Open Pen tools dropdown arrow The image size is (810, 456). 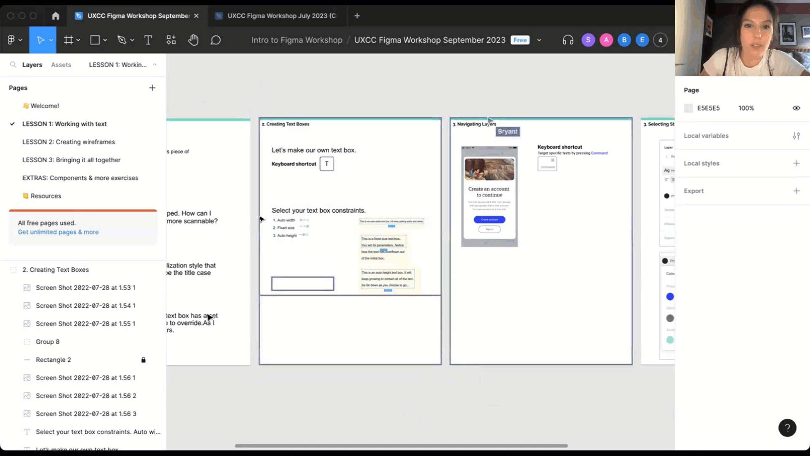click(132, 40)
